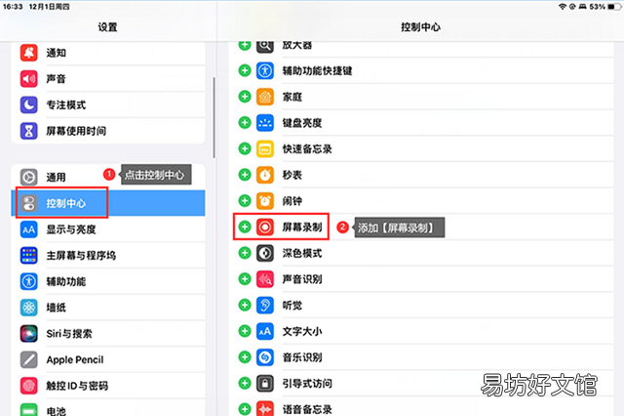Viewport: 624px width, 416px height.
Task: Tap the Wallpaper flower icon
Action: point(28,308)
